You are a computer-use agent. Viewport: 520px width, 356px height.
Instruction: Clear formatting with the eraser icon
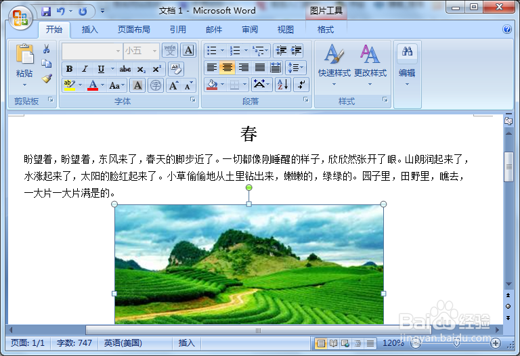176,68
